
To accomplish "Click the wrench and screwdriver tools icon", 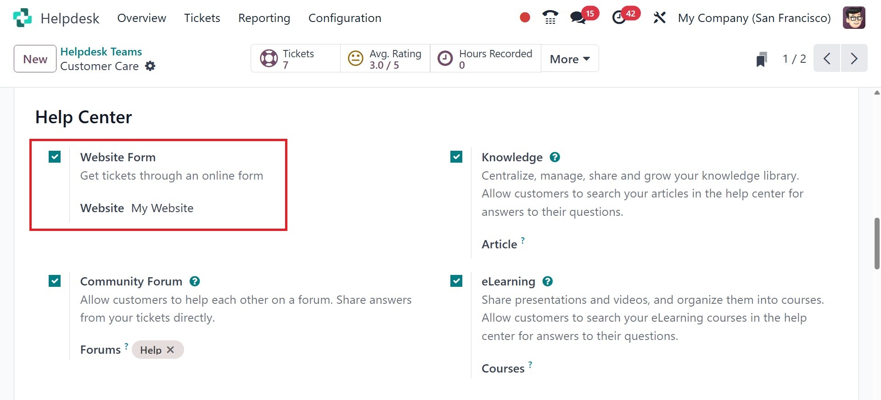I will pos(659,18).
